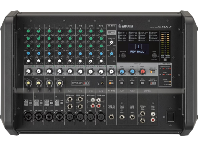Adjust the channel 5/6 white AUX2/FX knob
The height and width of the screenshot is (146, 198).
(70, 61)
